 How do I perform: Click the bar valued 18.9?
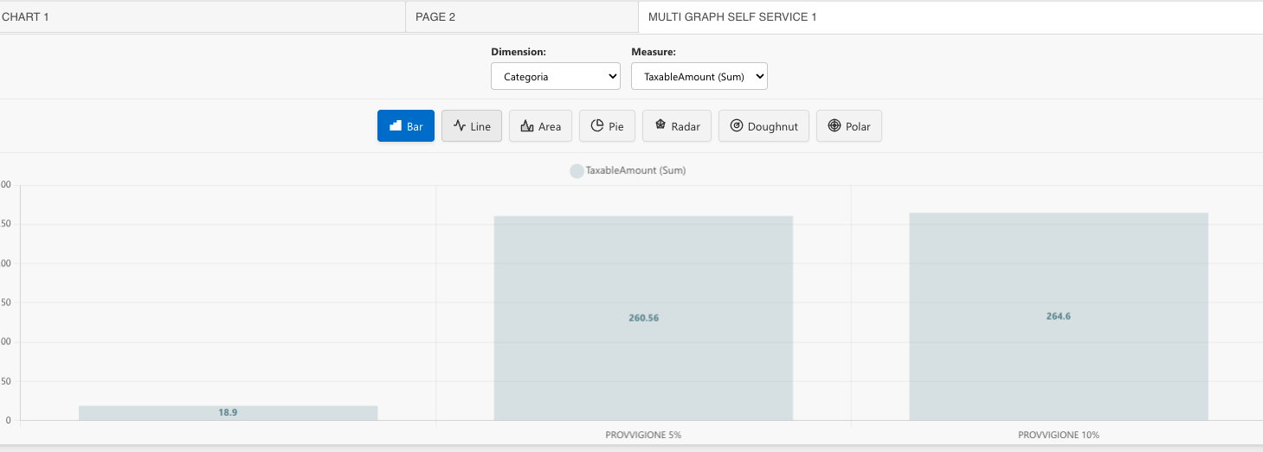pyautogui.click(x=228, y=413)
